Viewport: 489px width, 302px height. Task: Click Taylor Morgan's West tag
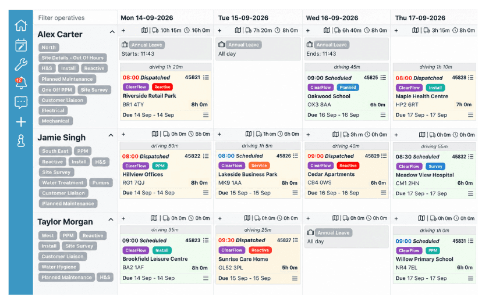tap(48, 235)
